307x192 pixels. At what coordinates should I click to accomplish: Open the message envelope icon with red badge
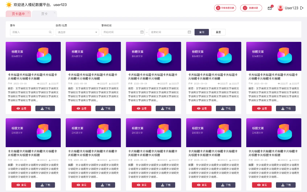pyautogui.click(x=270, y=8)
